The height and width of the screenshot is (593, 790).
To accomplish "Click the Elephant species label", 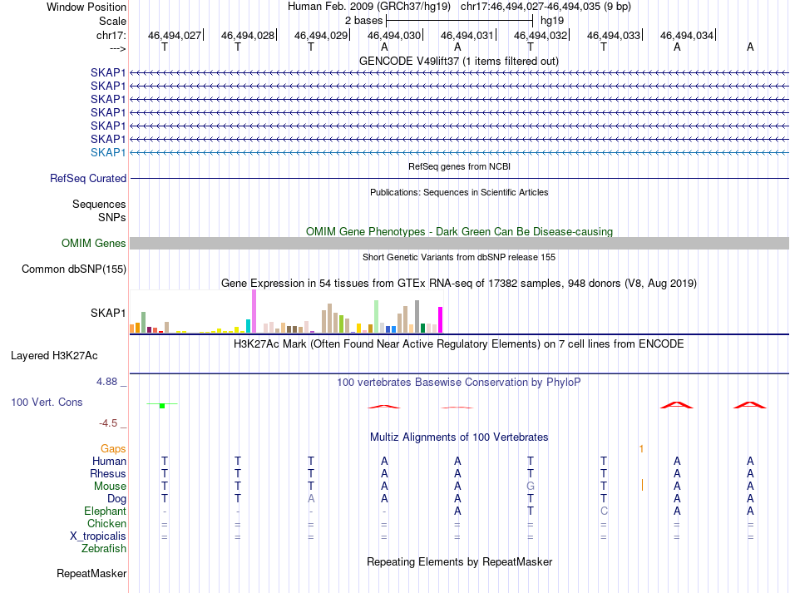I will [x=106, y=511].
